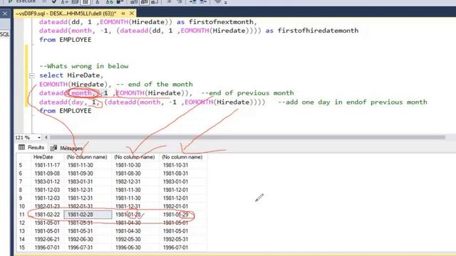Screen dimensions: 456x256
Task: Click the '-- end of the month' comment
Action: 155,85
